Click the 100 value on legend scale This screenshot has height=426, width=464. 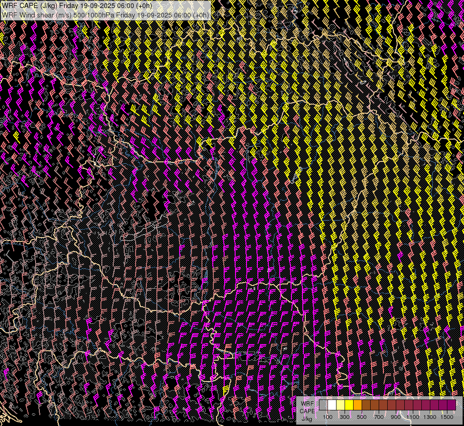click(328, 417)
